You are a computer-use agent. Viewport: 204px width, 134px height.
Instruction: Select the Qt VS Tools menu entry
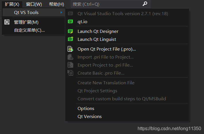click(34, 12)
